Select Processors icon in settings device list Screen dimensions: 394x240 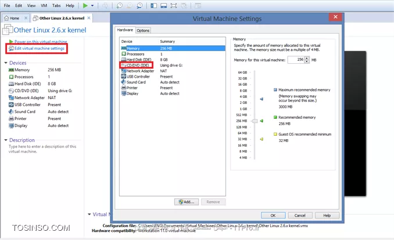[x=124, y=54]
